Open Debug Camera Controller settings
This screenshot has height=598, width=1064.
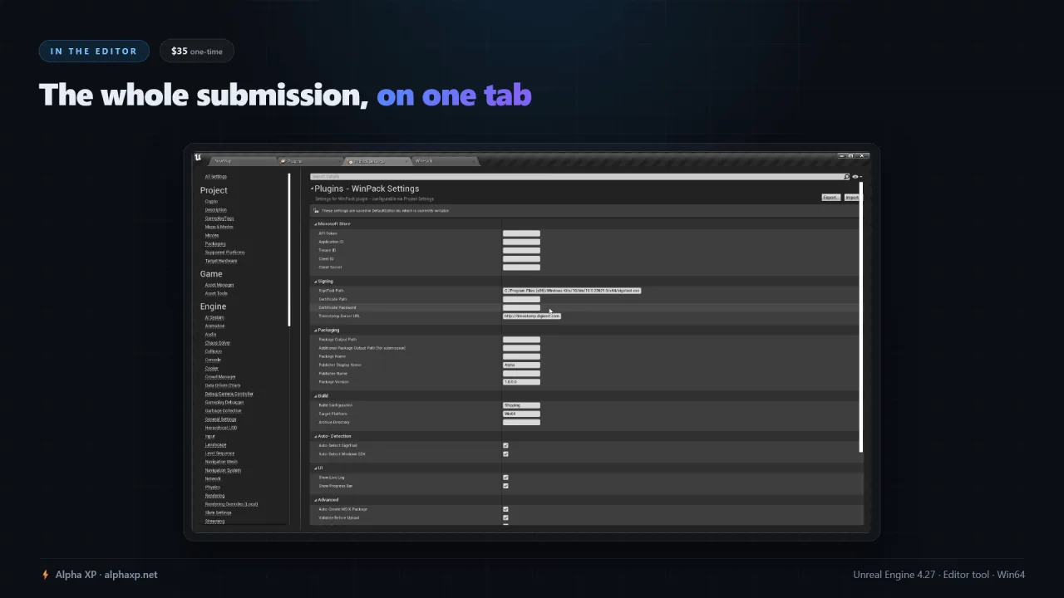coord(229,394)
